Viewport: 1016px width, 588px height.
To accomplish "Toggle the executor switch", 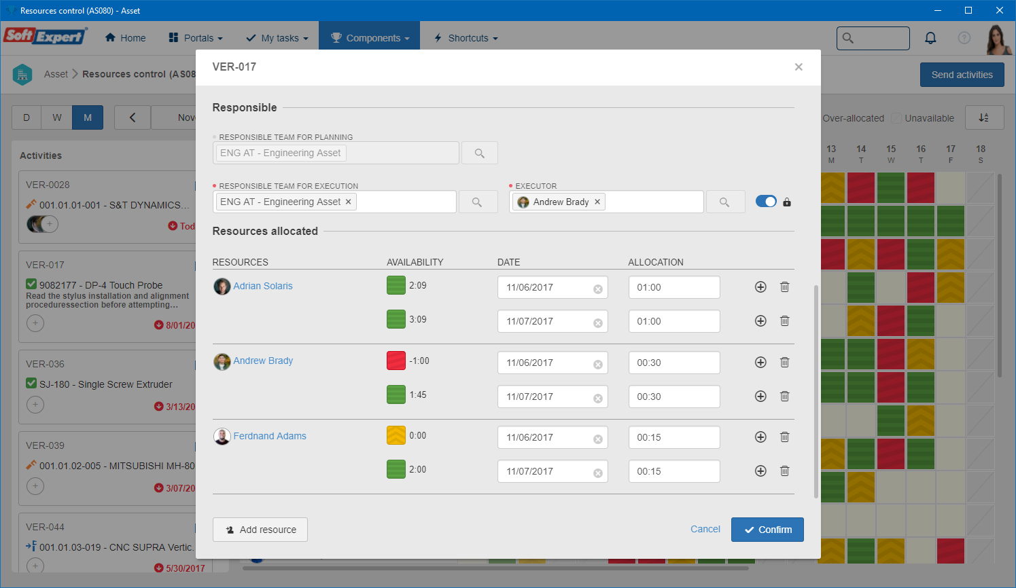I will pyautogui.click(x=766, y=201).
